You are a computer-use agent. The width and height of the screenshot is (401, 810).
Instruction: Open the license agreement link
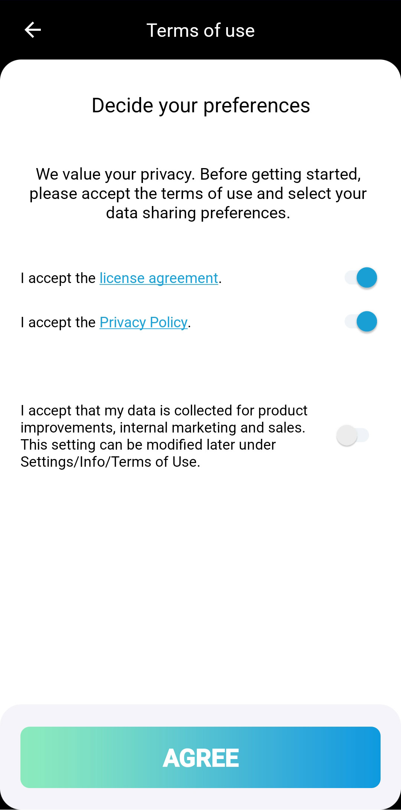click(159, 278)
